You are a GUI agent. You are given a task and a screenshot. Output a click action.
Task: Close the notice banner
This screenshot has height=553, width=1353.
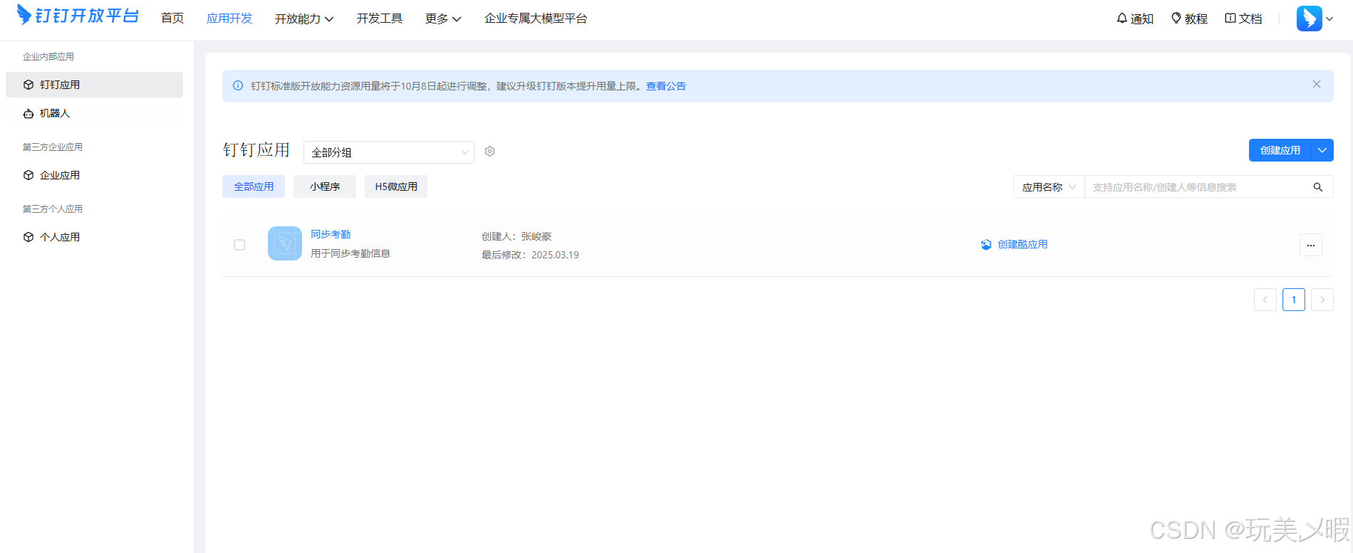(x=1317, y=84)
